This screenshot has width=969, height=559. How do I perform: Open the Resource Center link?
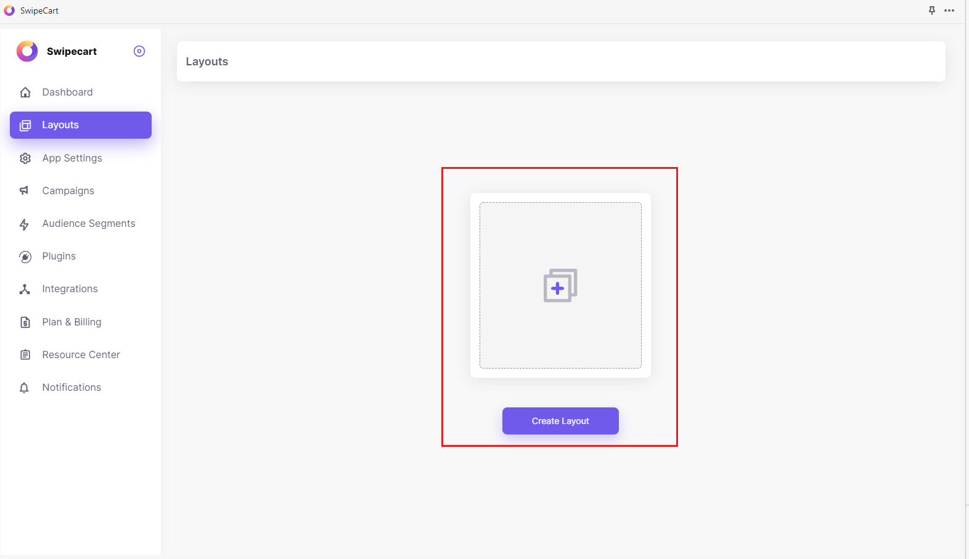(x=81, y=355)
